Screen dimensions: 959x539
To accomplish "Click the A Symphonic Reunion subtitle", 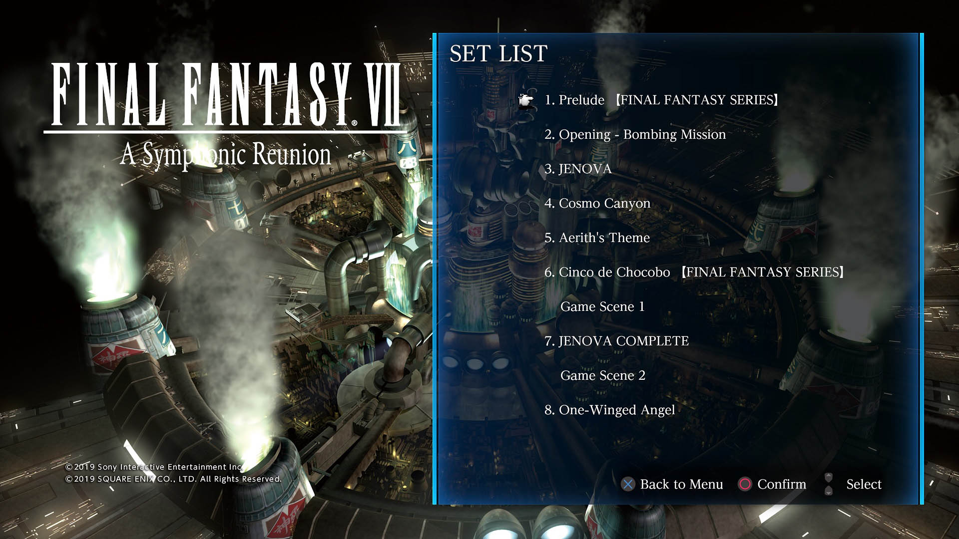I will click(226, 155).
